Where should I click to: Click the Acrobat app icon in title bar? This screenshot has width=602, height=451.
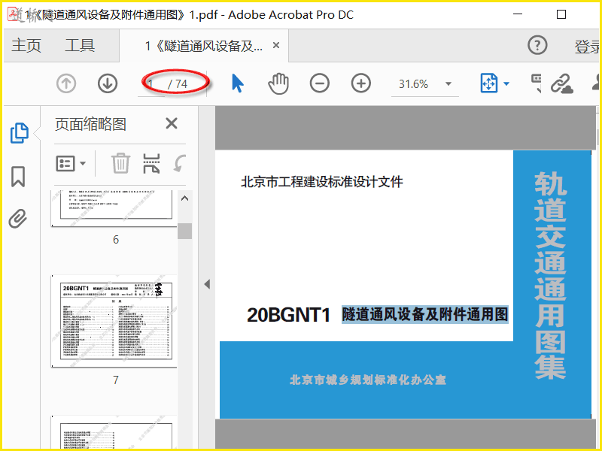[x=14, y=14]
